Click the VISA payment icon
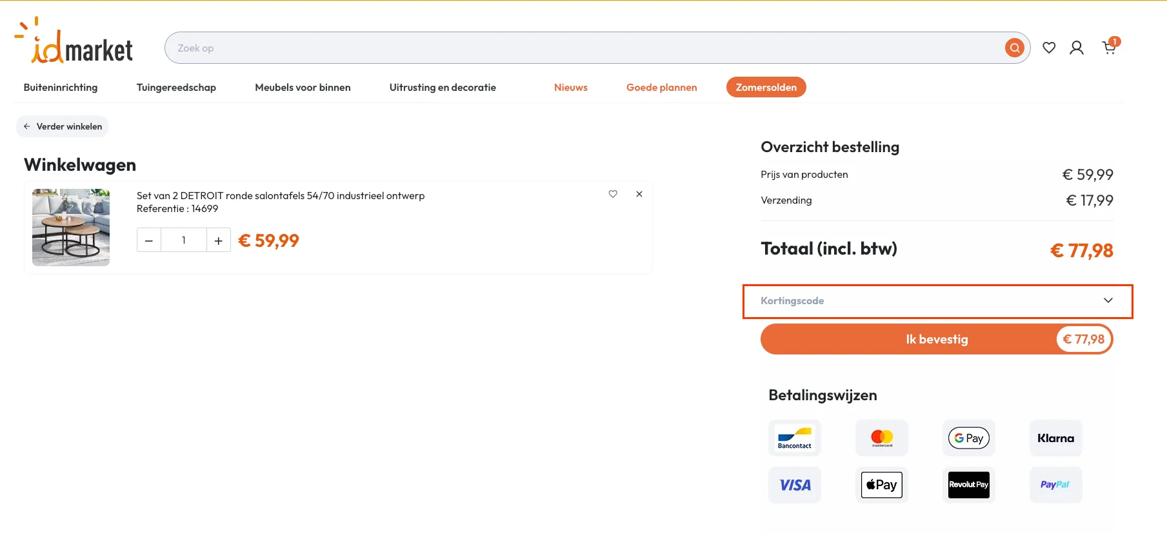1167x533 pixels. pos(795,485)
